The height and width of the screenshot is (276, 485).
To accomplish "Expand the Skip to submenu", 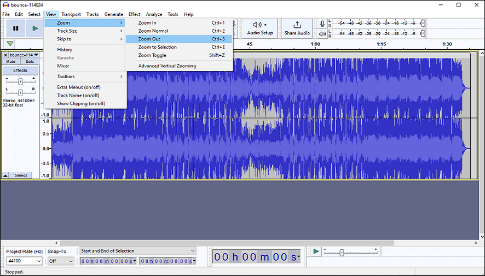I will point(85,39).
